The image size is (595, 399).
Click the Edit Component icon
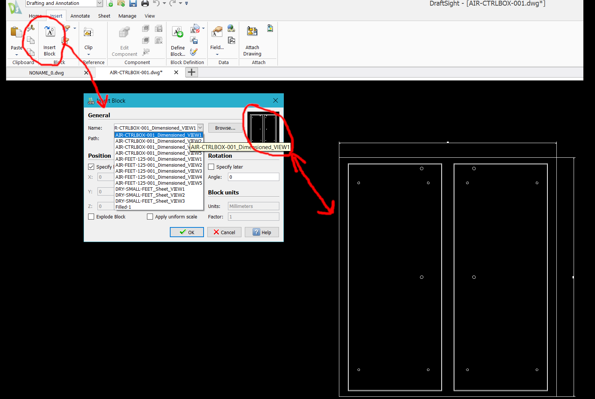click(124, 32)
